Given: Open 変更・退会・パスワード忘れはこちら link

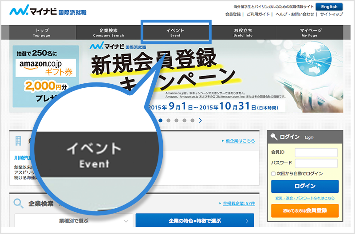Looking at the screenshot, I should 305,198.
